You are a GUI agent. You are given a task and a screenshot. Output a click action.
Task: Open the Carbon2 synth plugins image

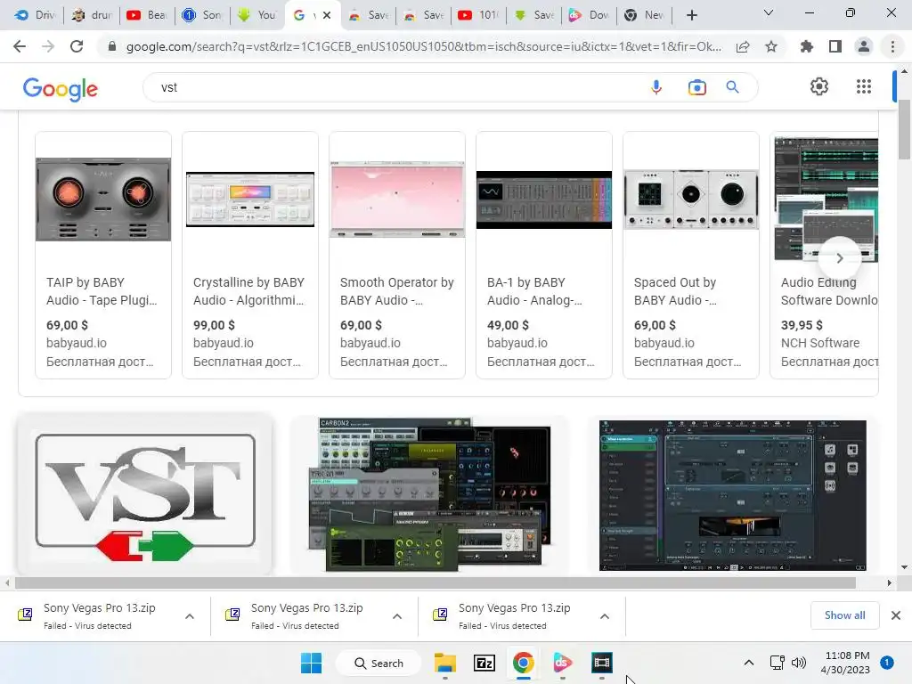pos(430,494)
